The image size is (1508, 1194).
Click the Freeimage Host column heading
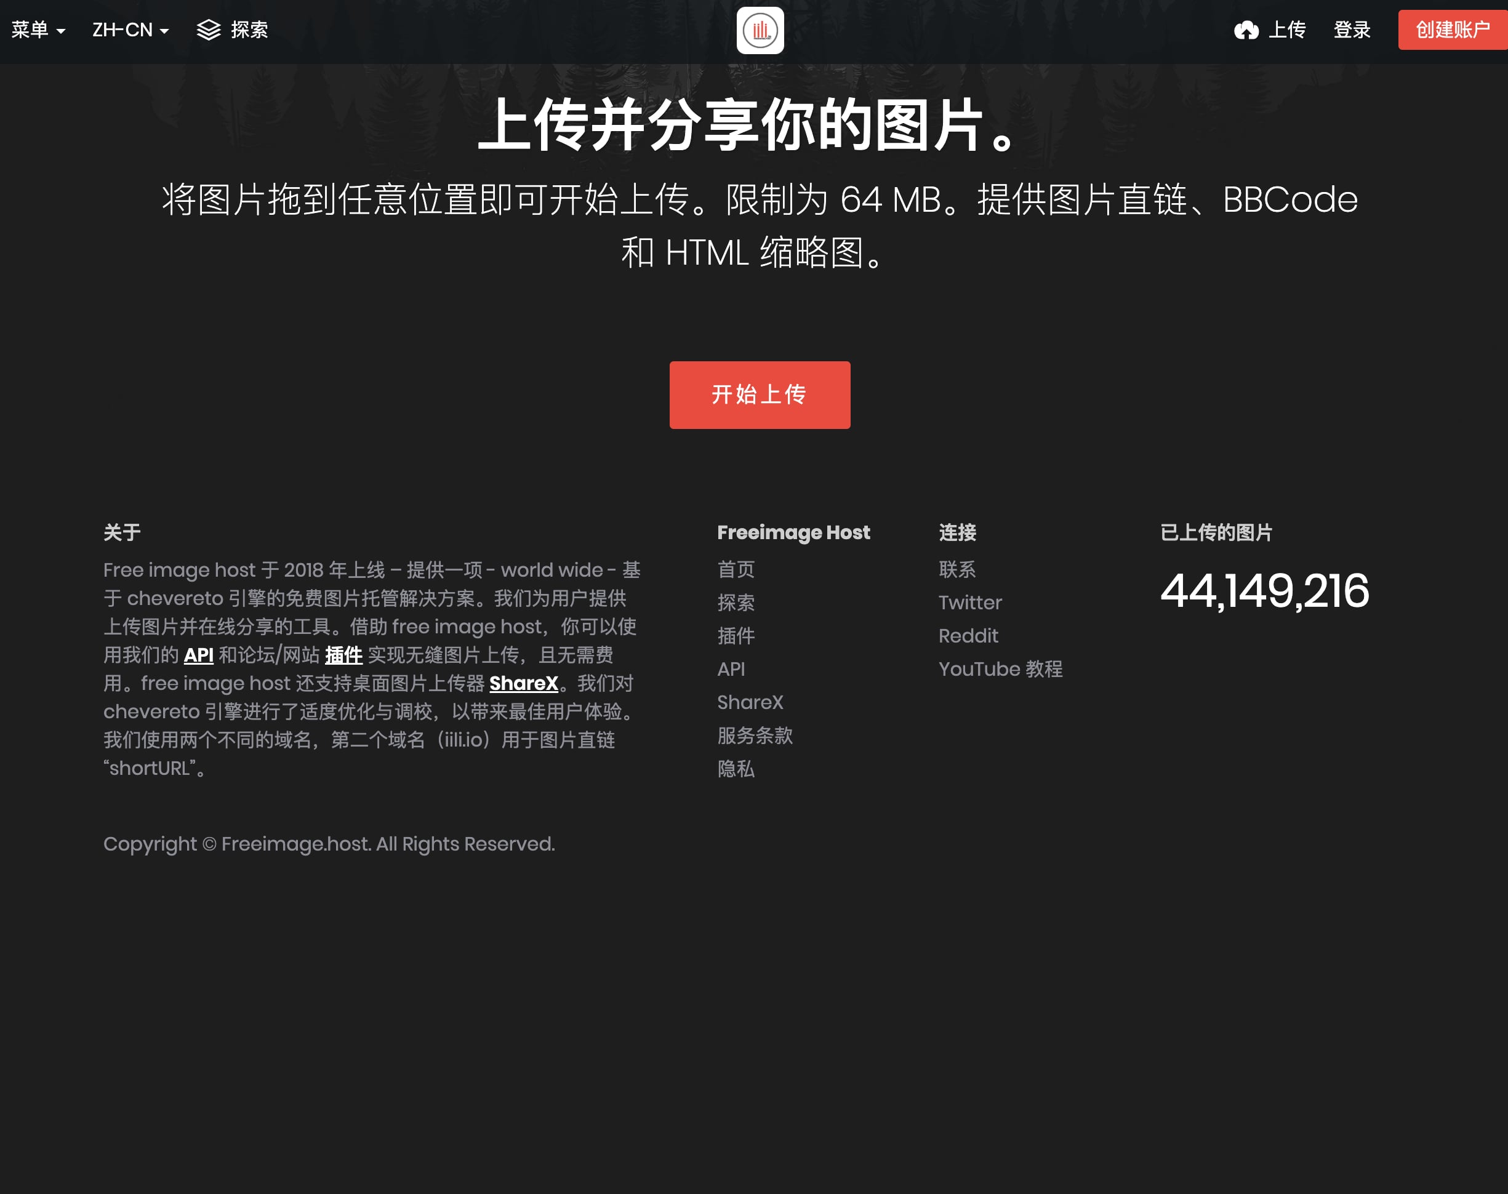tap(793, 533)
